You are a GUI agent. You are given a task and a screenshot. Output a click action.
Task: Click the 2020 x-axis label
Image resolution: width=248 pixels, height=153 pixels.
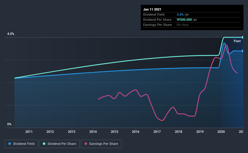pos(221,132)
